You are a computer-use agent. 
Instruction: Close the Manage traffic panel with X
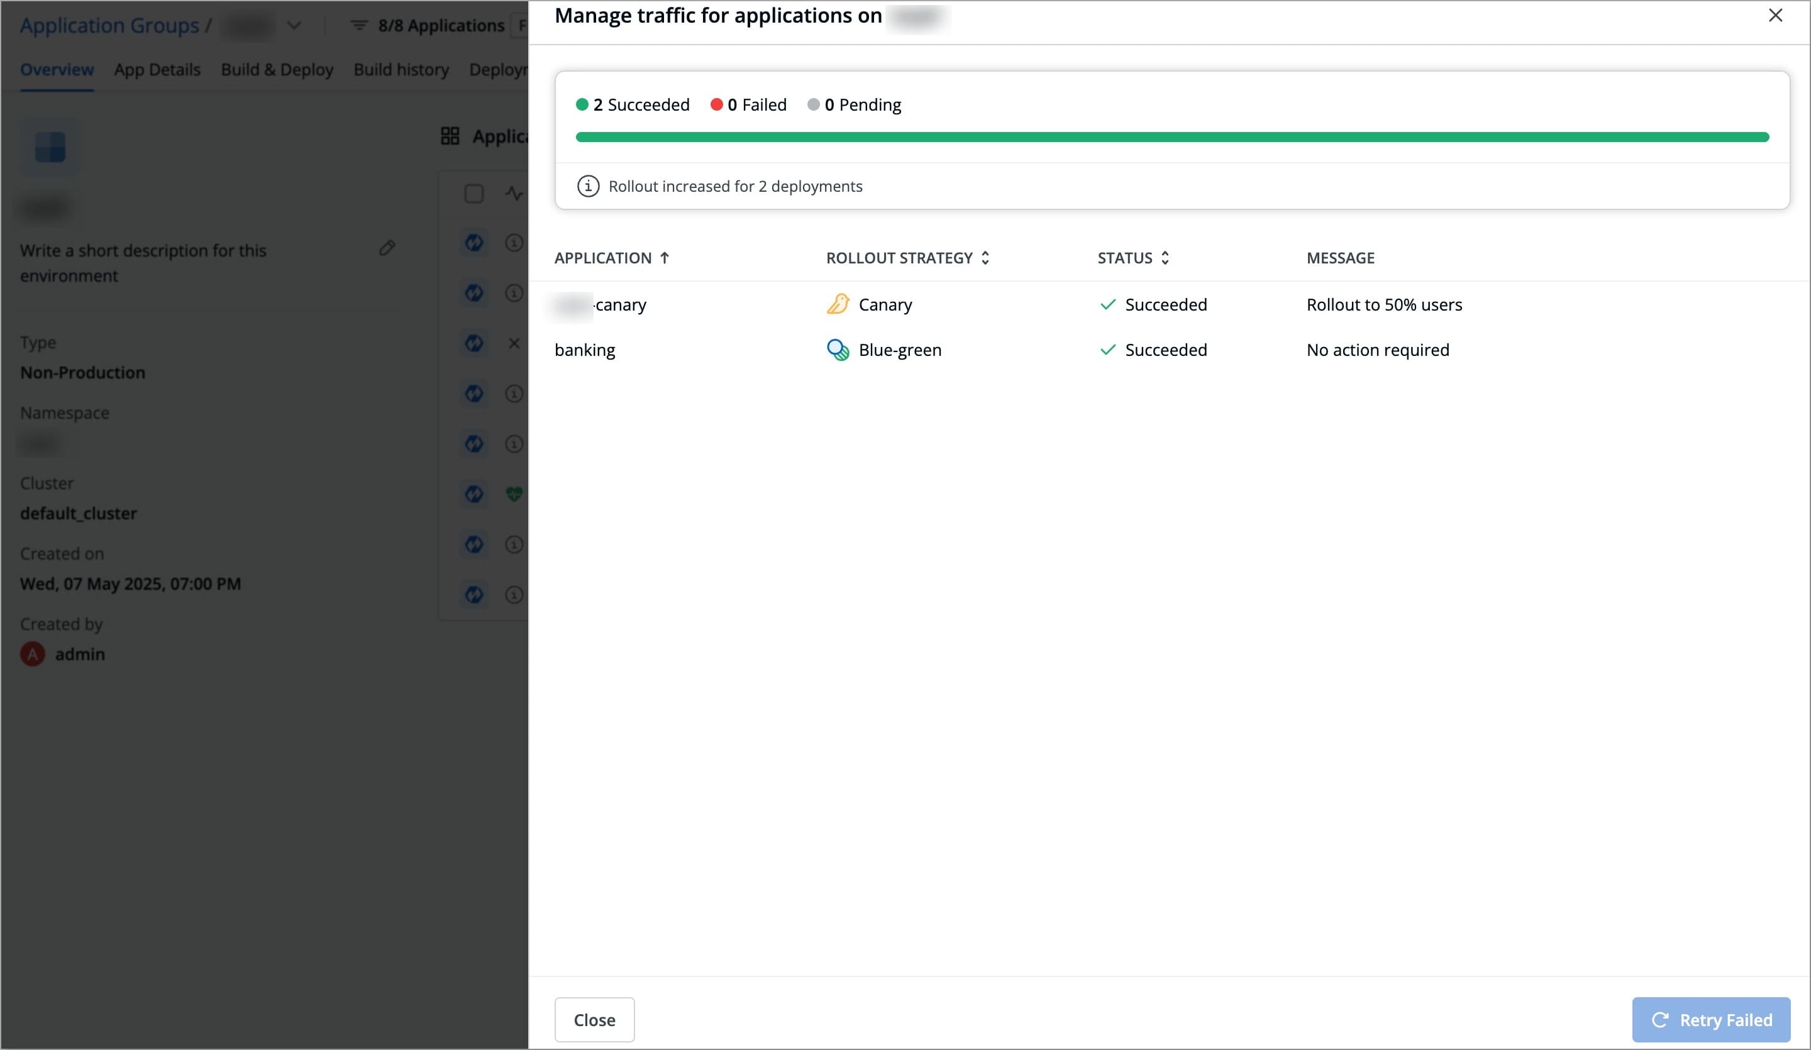1775,16
